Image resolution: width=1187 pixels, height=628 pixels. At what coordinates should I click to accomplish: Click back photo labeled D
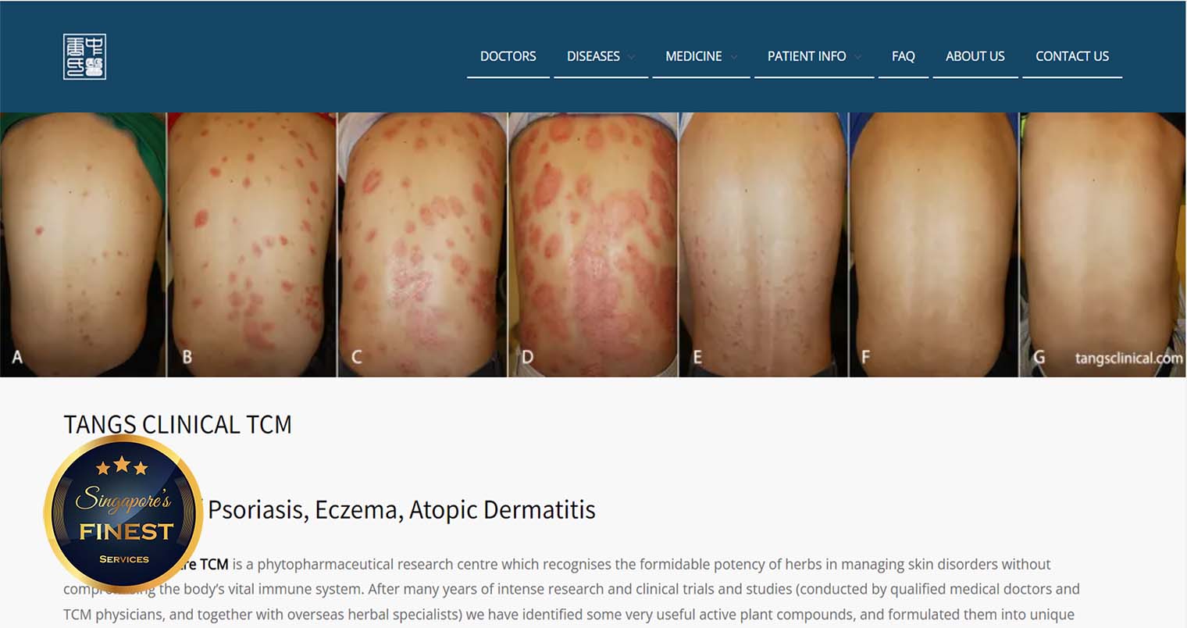tap(593, 244)
